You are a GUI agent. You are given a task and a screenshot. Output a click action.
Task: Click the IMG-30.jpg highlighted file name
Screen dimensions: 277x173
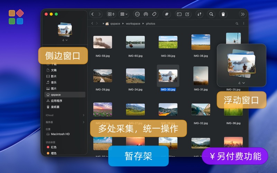point(168,90)
